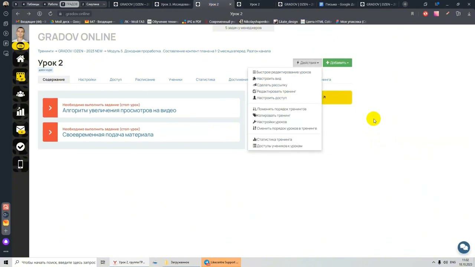
Task: Select Сменить порядок уроков в тренинге
Action: point(285,128)
